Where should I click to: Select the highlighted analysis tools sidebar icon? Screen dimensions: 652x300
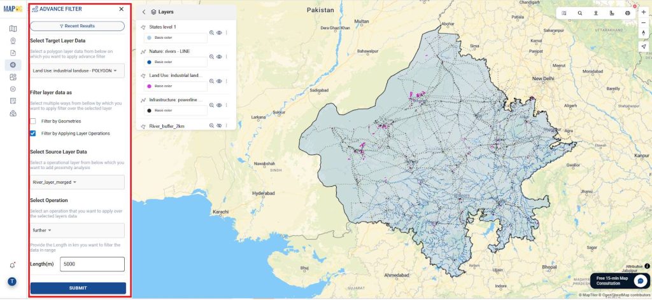click(x=13, y=65)
